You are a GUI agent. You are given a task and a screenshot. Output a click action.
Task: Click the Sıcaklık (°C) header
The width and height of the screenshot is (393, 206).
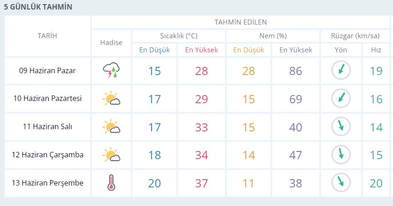click(179, 36)
